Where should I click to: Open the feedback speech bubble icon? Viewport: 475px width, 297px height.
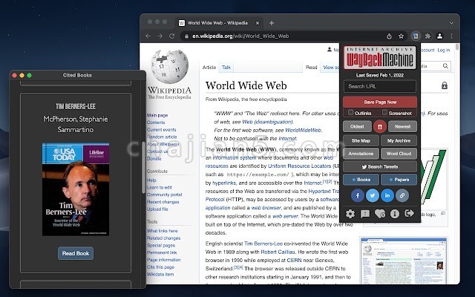click(x=365, y=214)
